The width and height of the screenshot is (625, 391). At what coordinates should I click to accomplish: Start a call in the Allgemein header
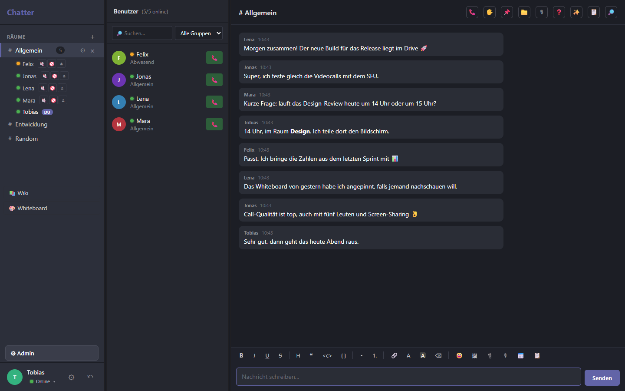tap(472, 12)
